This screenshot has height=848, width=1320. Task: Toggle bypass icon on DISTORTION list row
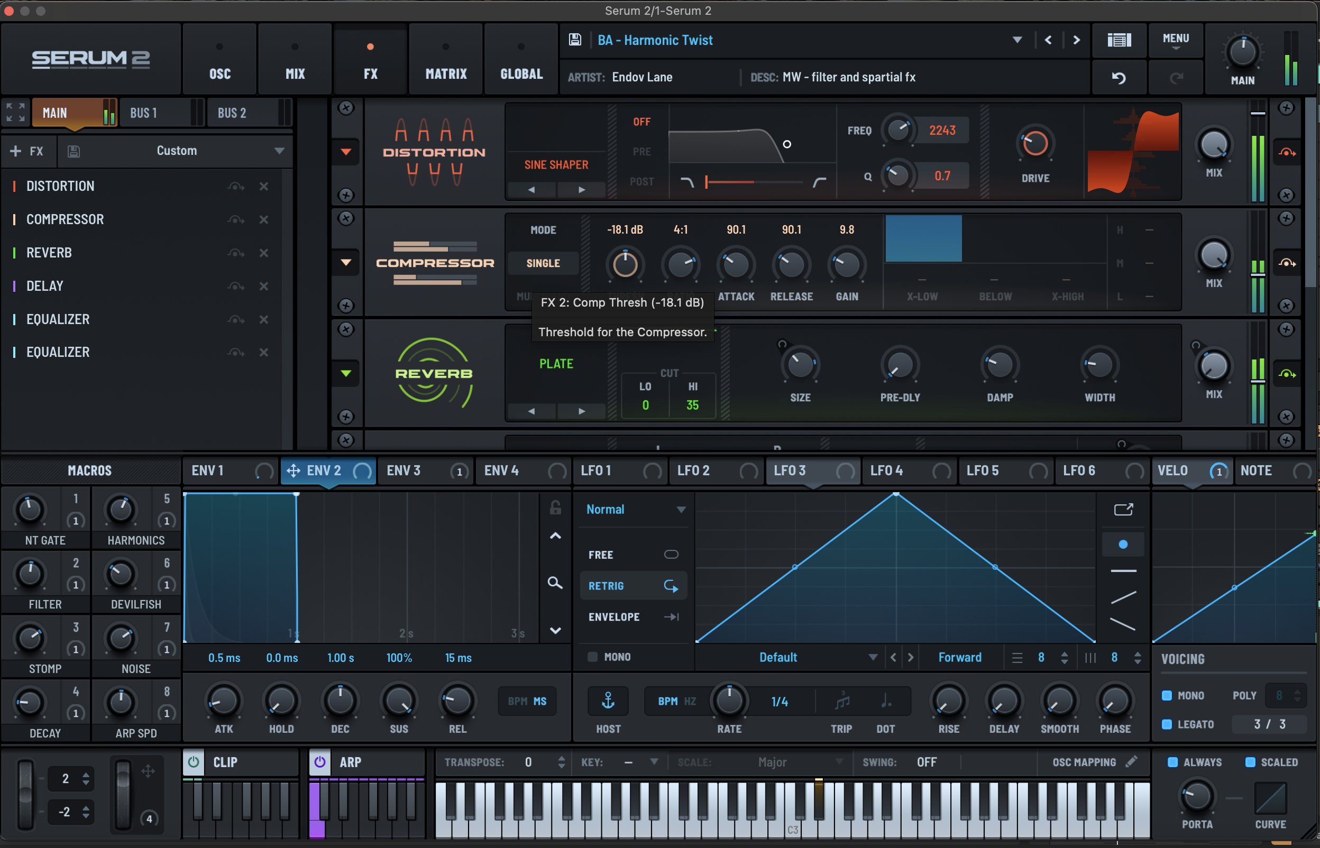pos(236,186)
